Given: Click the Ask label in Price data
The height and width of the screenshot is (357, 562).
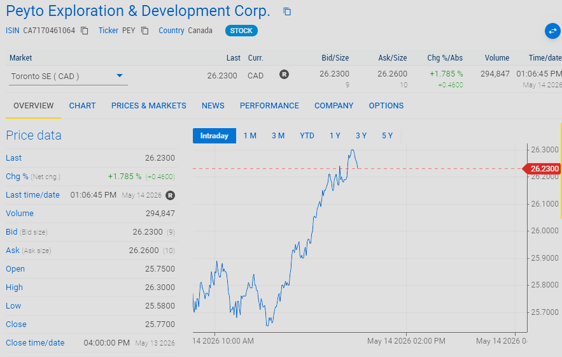Looking at the screenshot, I should (13, 251).
